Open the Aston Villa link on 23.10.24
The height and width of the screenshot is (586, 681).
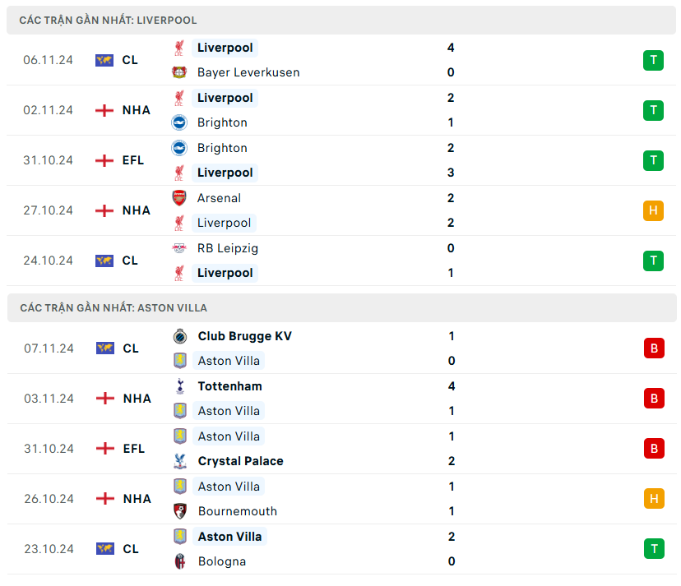coord(229,537)
